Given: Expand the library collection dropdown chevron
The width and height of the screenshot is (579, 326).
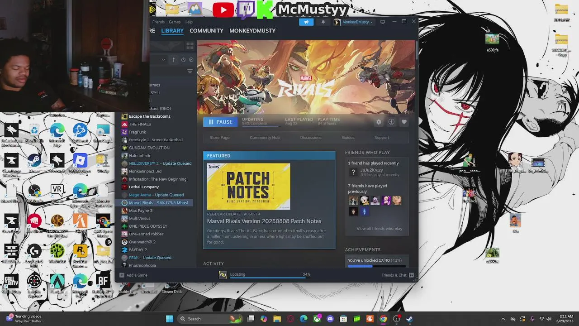Looking at the screenshot, I should pos(163,60).
